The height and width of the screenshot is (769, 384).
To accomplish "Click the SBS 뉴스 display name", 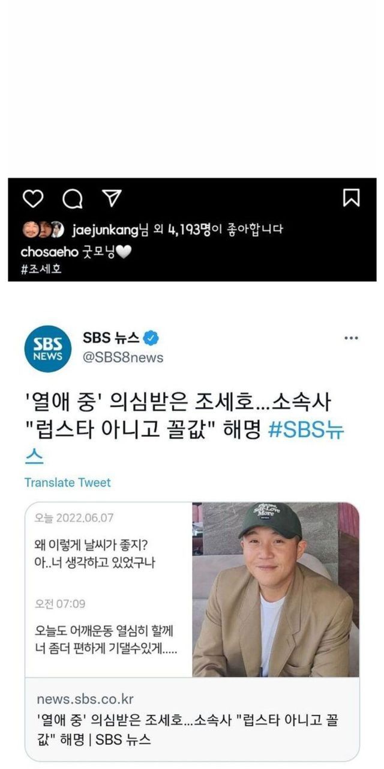I will click(111, 338).
